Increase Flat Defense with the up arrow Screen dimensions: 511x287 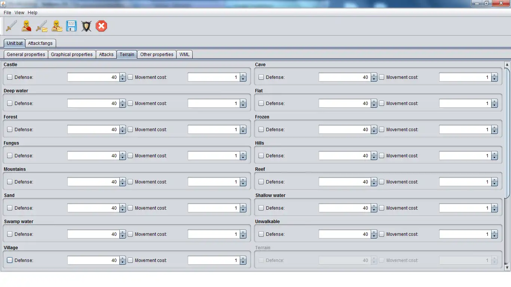tap(374, 101)
